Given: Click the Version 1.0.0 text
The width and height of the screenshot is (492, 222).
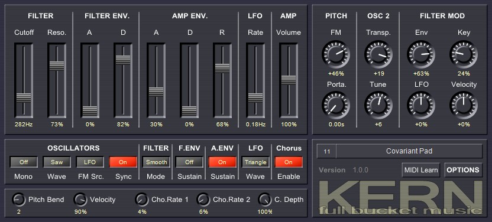Looking at the screenshot, I should pyautogui.click(x=344, y=170).
